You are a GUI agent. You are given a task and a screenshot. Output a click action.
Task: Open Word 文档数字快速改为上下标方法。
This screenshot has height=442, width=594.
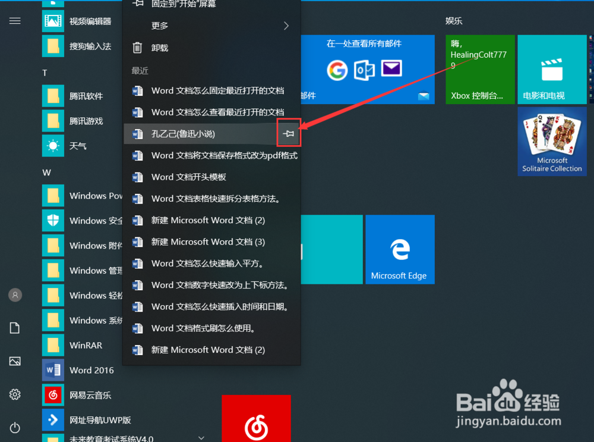[x=212, y=286]
